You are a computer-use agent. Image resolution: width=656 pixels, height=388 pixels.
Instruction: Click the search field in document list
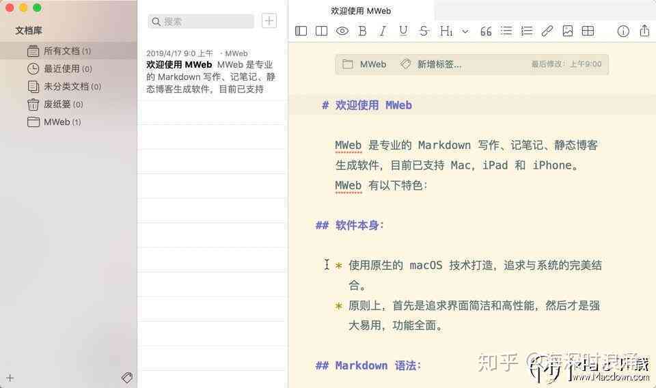[x=201, y=21]
